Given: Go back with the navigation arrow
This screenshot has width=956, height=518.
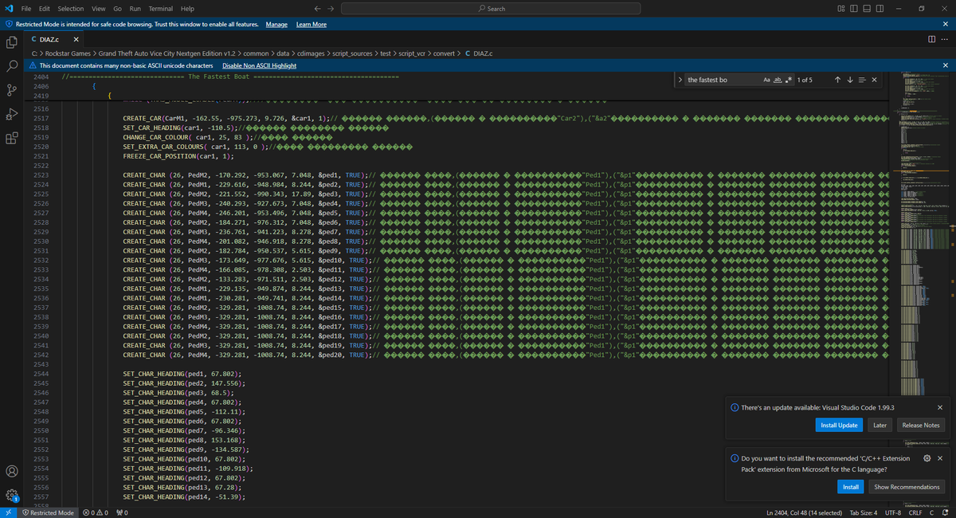Looking at the screenshot, I should (x=318, y=8).
